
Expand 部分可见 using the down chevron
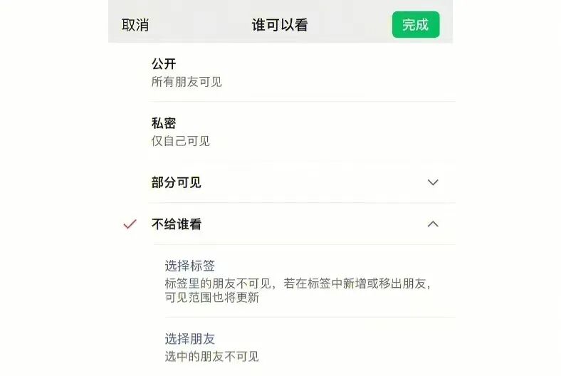[x=433, y=182]
